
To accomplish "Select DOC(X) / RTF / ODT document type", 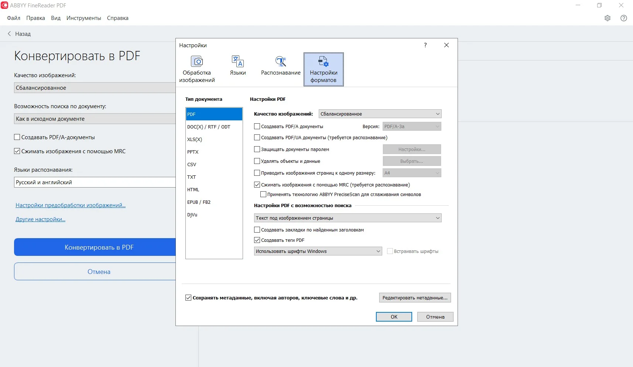I will click(214, 127).
